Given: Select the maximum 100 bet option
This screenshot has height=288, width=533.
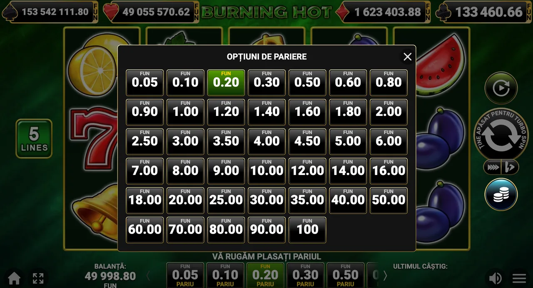Looking at the screenshot, I should coord(307,230).
